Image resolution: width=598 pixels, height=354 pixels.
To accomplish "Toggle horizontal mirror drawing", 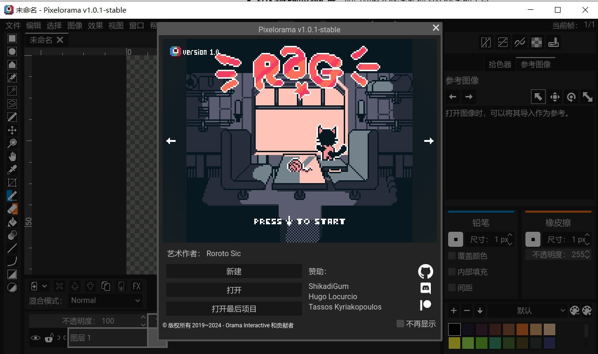I will coord(486,43).
